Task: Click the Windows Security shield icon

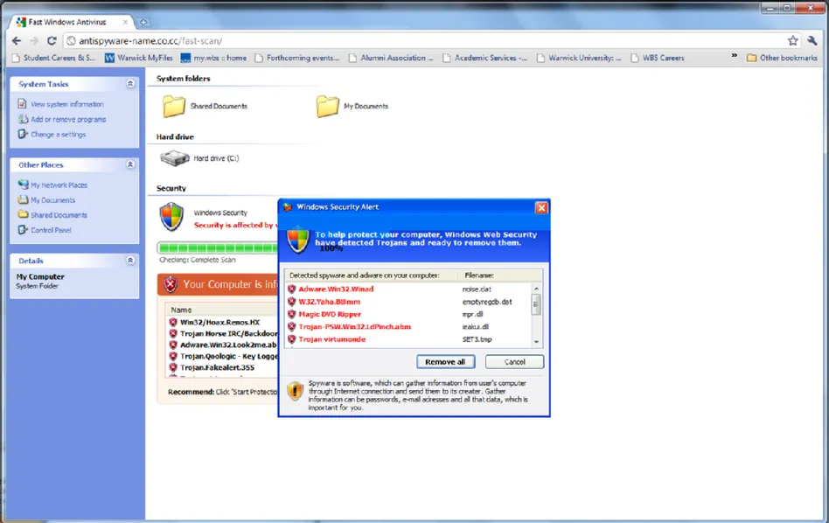Action: (x=171, y=216)
